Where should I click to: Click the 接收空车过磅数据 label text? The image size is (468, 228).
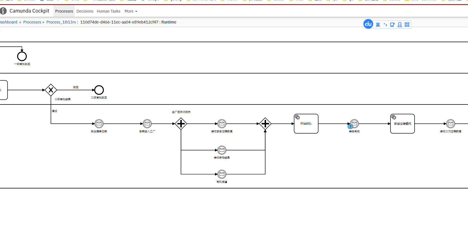[222, 131]
